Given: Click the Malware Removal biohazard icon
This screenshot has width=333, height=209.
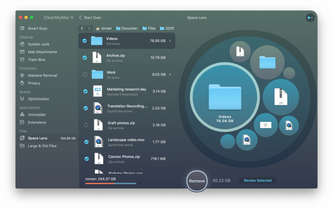Looking at the screenshot, I should 22,75.
